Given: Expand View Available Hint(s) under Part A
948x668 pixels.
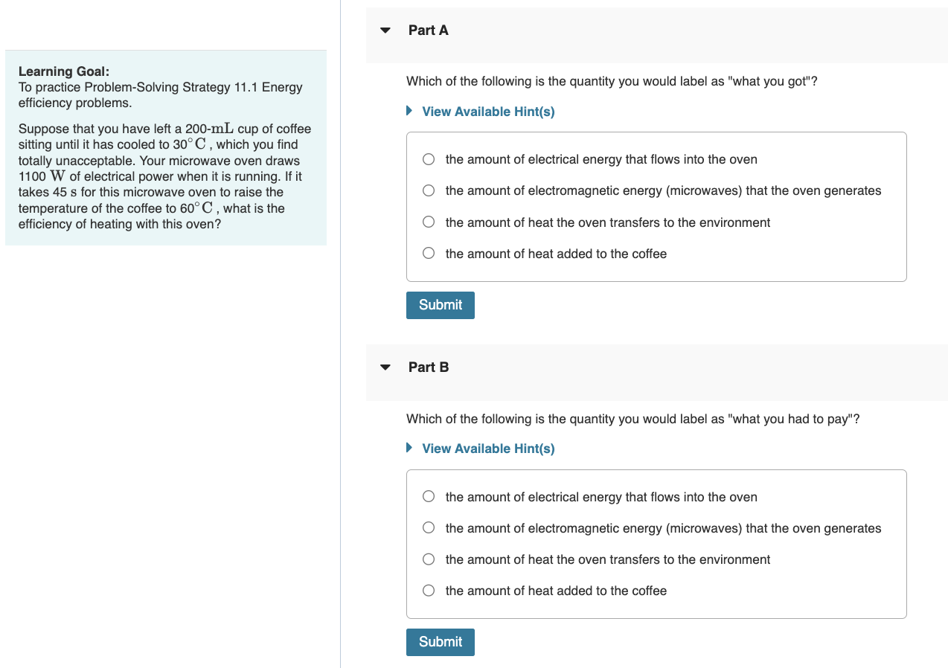Looking at the screenshot, I should tap(487, 111).
